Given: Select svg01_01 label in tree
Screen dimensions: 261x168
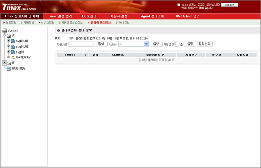Looking at the screenshot, I should [22, 41].
